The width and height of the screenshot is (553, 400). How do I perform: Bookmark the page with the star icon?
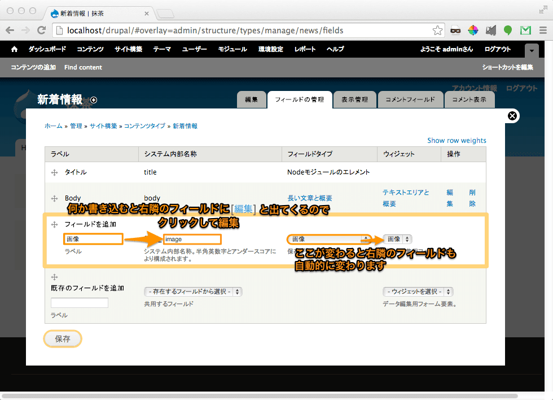[437, 31]
